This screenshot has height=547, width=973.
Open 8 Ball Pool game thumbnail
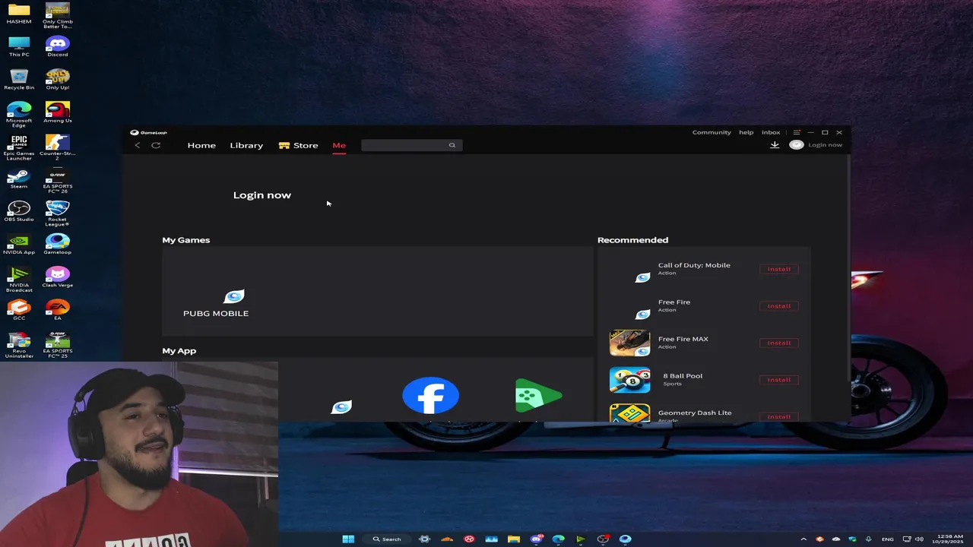pyautogui.click(x=629, y=380)
